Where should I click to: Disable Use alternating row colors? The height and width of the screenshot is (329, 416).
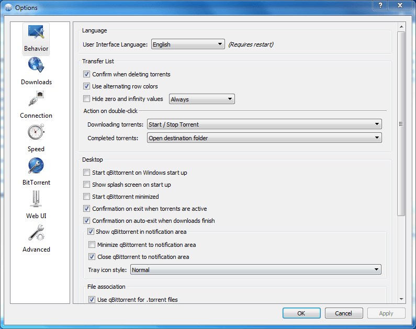pyautogui.click(x=86, y=86)
